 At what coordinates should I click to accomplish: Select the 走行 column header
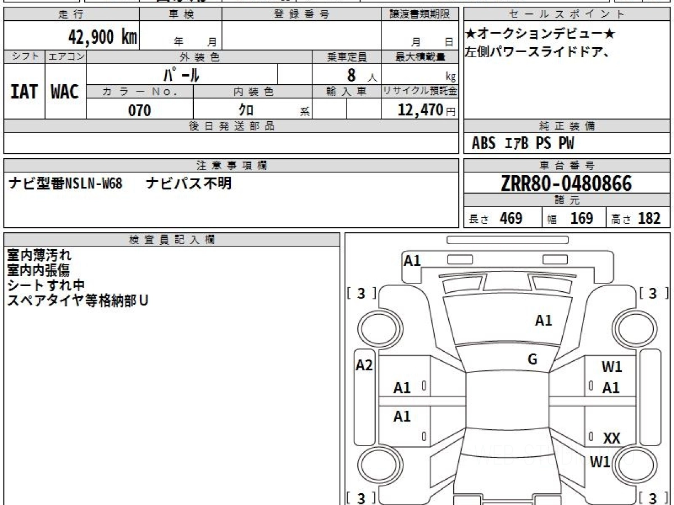coord(71,15)
